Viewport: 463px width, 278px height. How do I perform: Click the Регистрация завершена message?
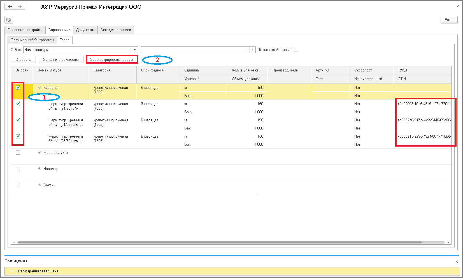(232, 271)
